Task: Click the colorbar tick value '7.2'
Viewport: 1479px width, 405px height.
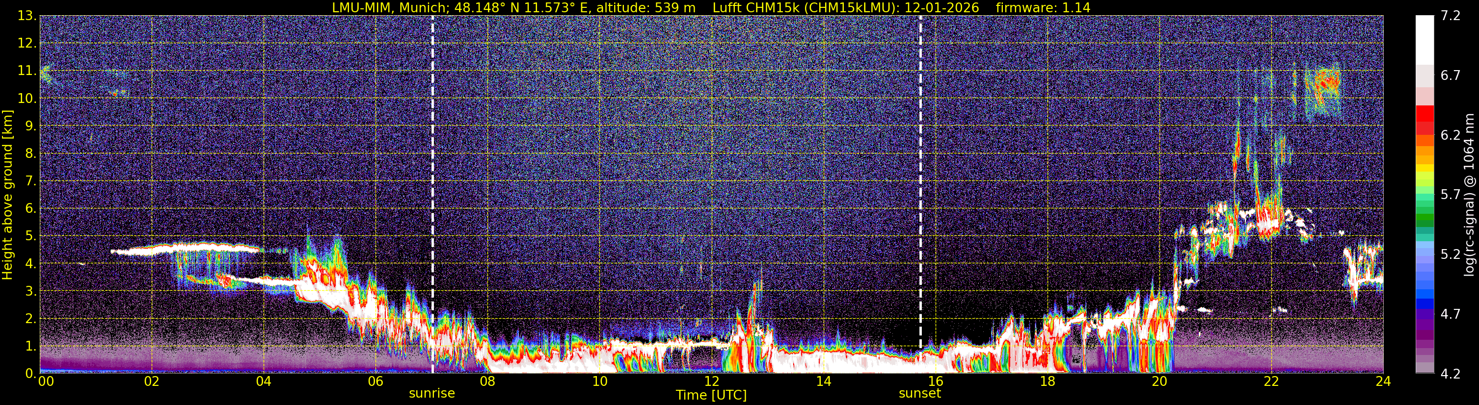Action: click(1451, 16)
